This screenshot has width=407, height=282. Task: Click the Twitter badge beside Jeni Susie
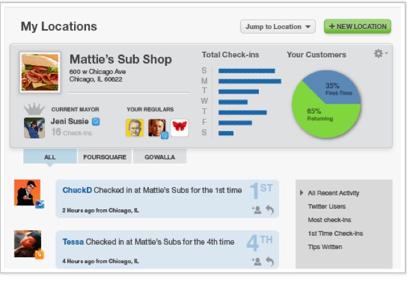click(96, 121)
